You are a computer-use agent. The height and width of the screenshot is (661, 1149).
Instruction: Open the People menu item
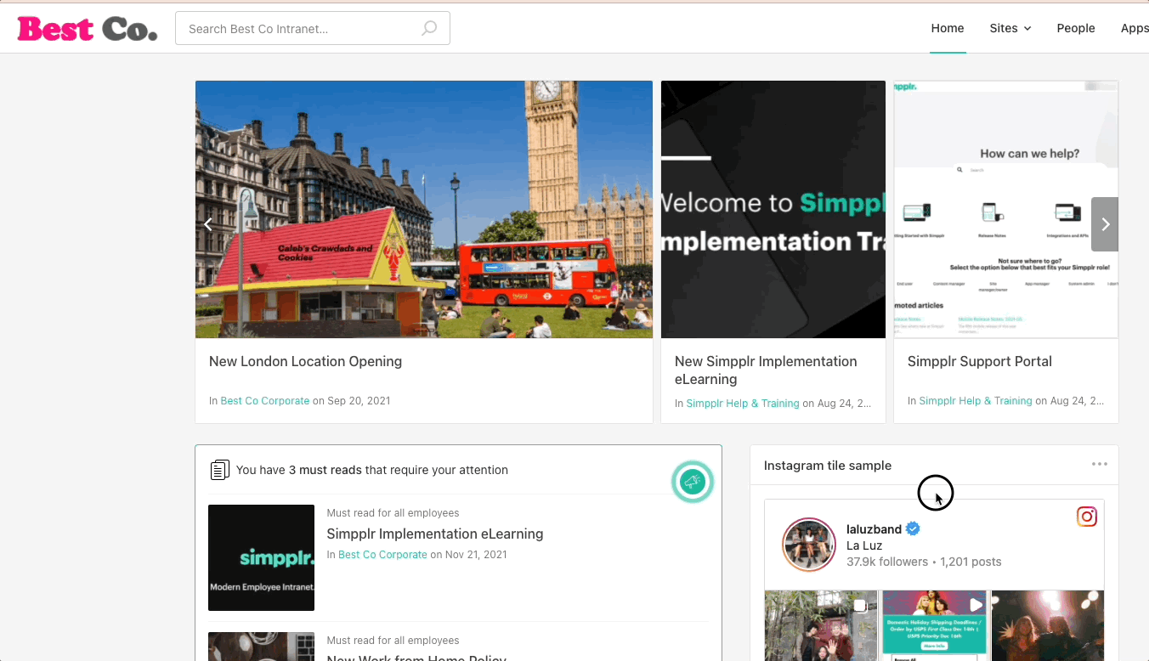click(x=1075, y=28)
